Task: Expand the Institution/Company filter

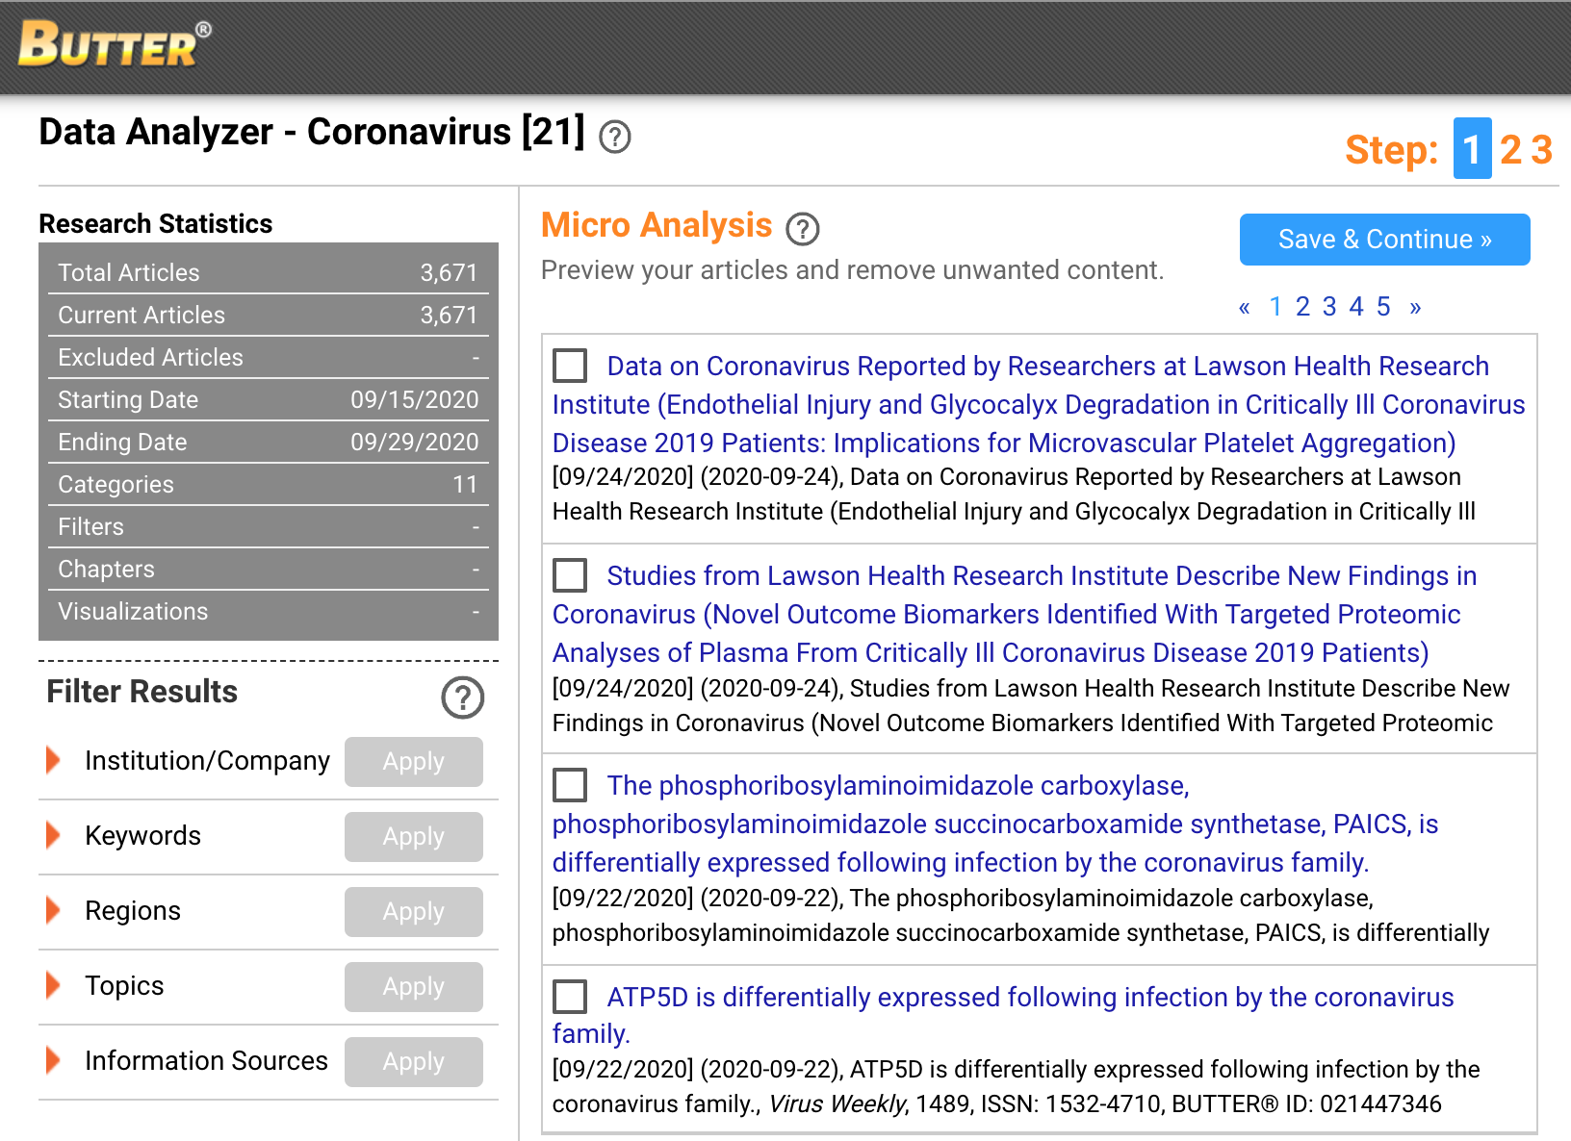Action: click(x=54, y=760)
